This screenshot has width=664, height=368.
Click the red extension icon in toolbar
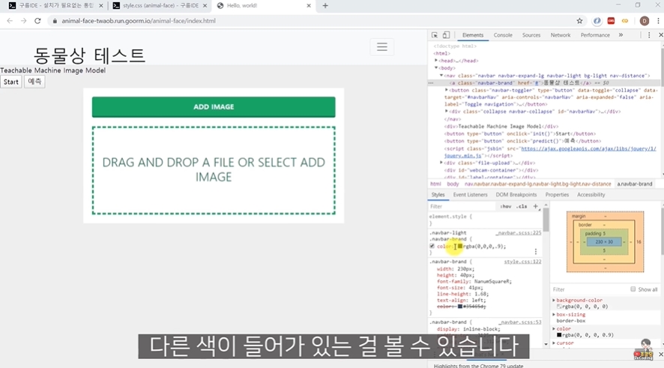(x=611, y=21)
